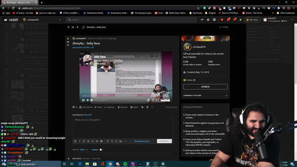297x167 pixels.
Task: Toggle bold formatting in comment editor
Action: (x=75, y=141)
